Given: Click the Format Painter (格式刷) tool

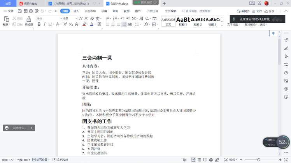Looking at the screenshot, I should pos(29,21).
